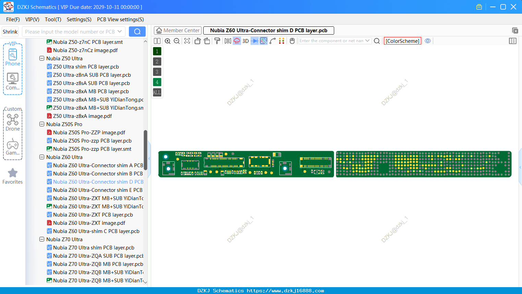522x294 pixels.
Task: Show PCB layer 3
Action: [157, 72]
